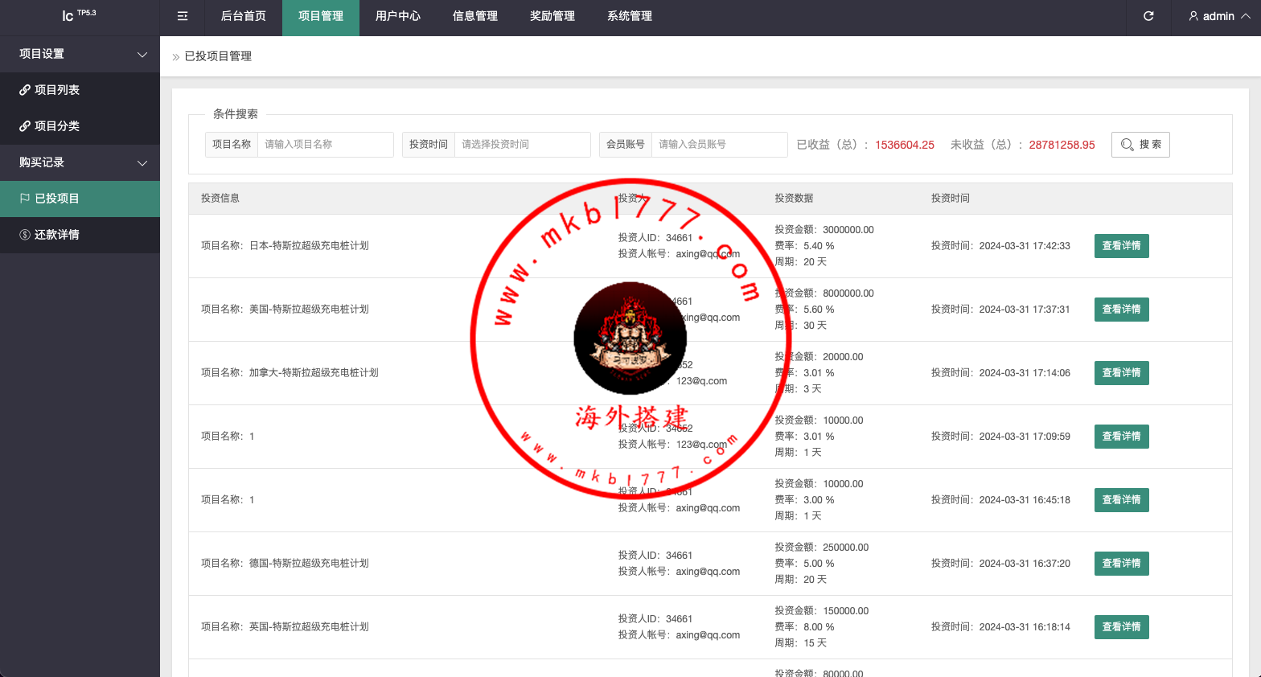This screenshot has height=677, width=1261.
Task: Open 已投项目 sidebar entry
Action: (80, 199)
